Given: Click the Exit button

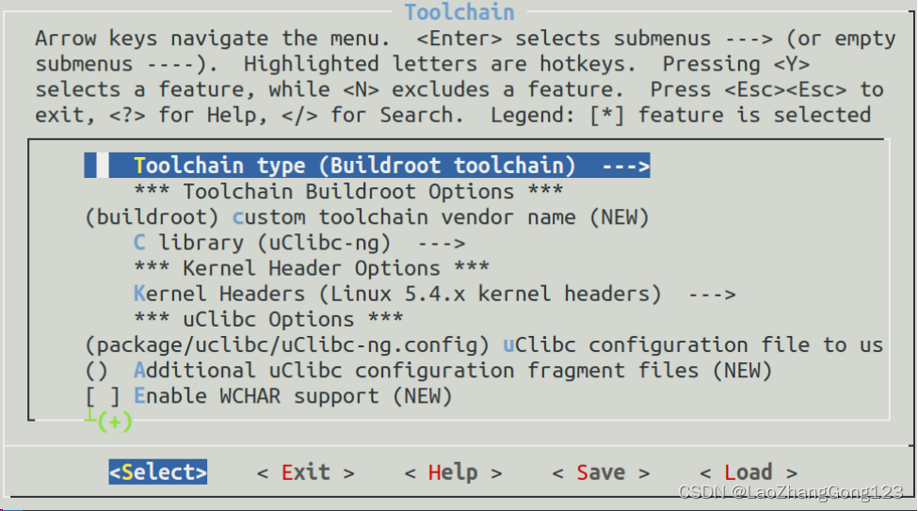Looking at the screenshot, I should pos(306,472).
